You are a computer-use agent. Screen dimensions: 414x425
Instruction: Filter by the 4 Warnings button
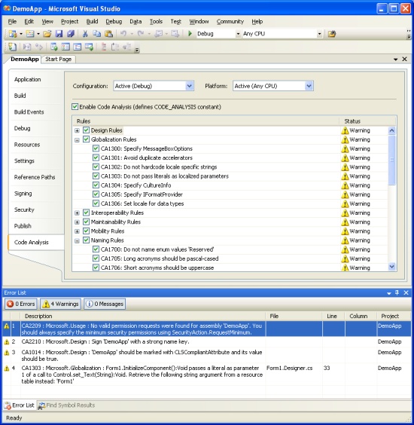[x=61, y=304]
